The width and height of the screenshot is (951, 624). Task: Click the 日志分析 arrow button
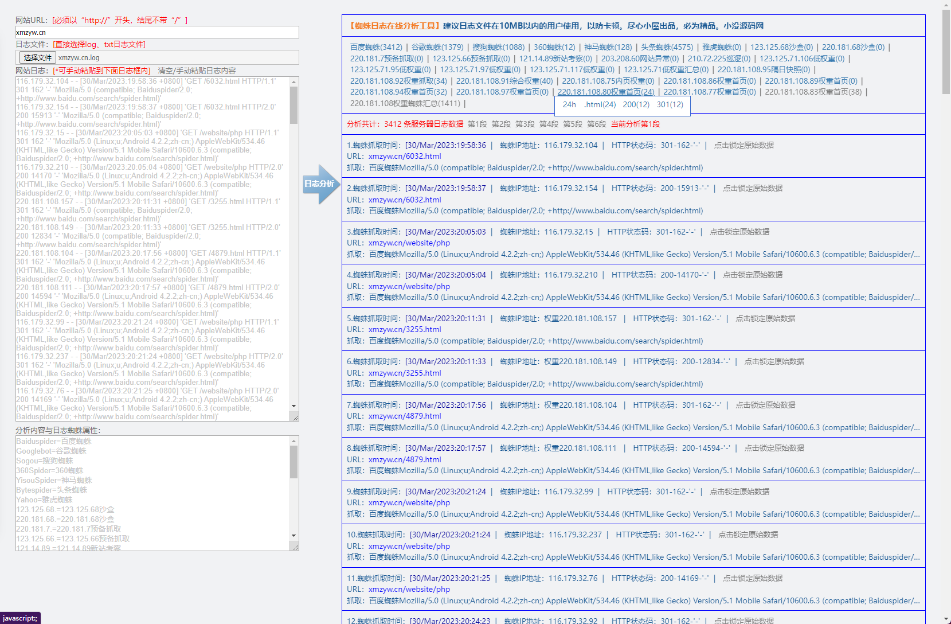320,184
